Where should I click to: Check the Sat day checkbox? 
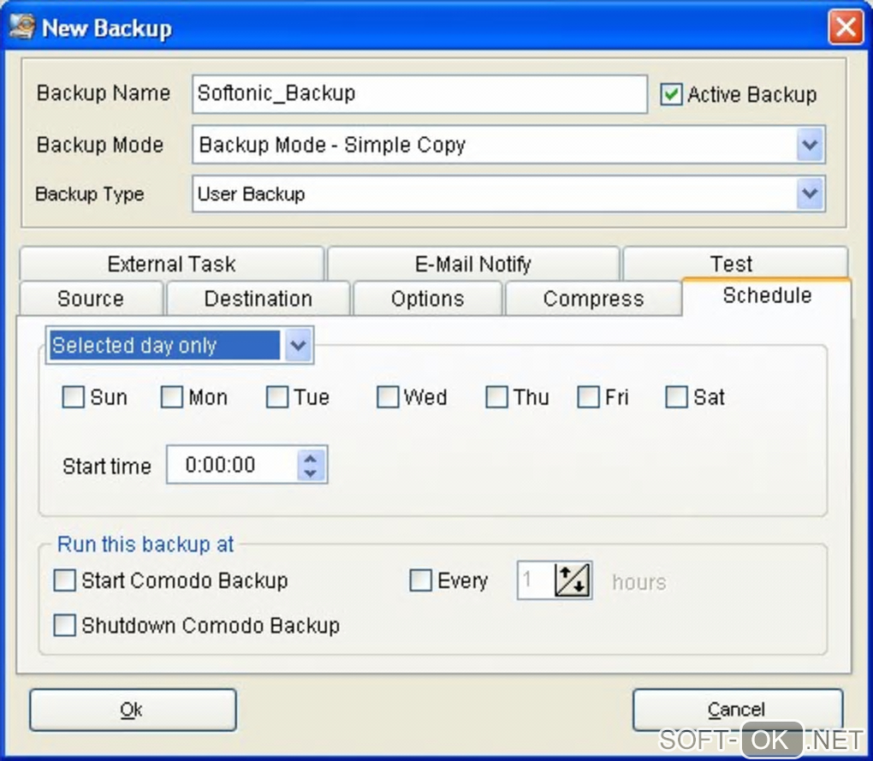(x=676, y=397)
